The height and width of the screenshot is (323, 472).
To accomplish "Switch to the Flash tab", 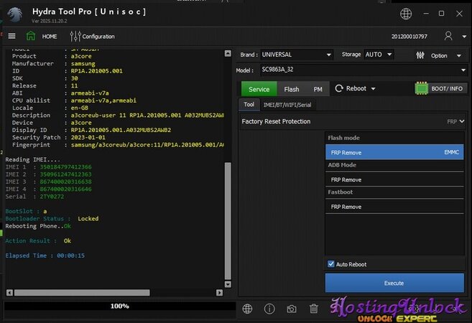I will (x=291, y=89).
